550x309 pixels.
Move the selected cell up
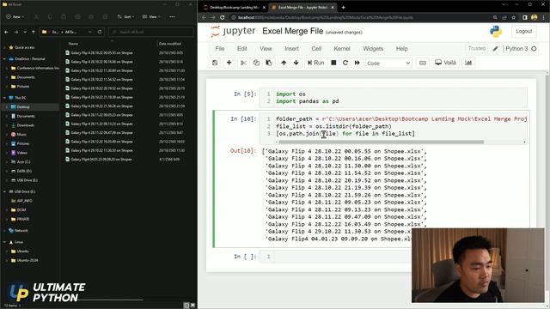click(x=284, y=63)
